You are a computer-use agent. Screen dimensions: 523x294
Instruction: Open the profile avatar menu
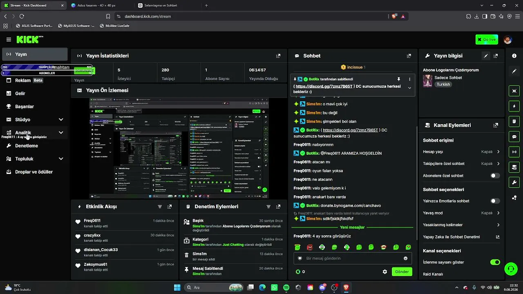pyautogui.click(x=507, y=40)
